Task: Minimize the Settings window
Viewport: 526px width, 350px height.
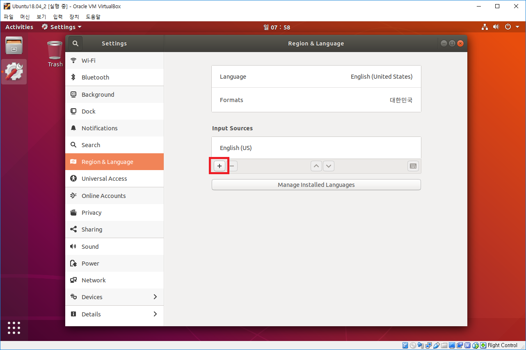Action: [x=444, y=43]
